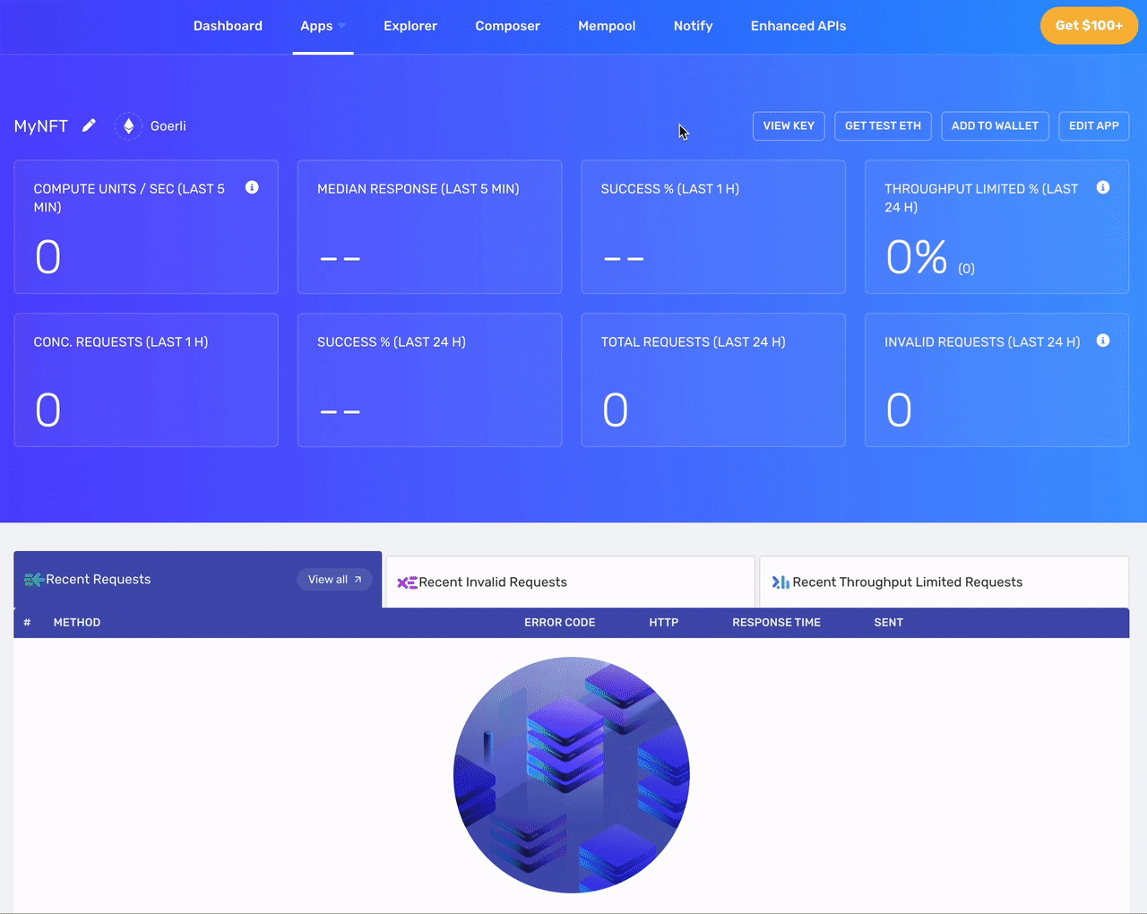1147x914 pixels.
Task: Select View all recent requests
Action: coord(333,579)
